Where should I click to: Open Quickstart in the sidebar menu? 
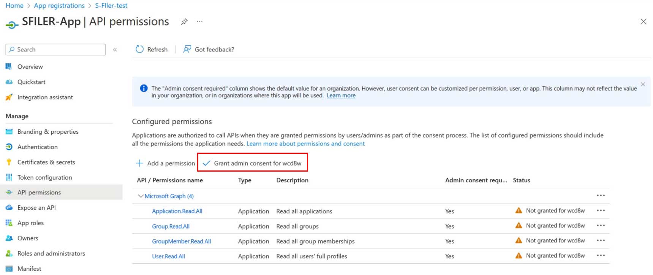[31, 82]
